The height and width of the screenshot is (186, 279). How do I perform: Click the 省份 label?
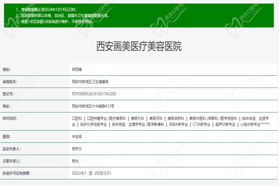pos(7,69)
